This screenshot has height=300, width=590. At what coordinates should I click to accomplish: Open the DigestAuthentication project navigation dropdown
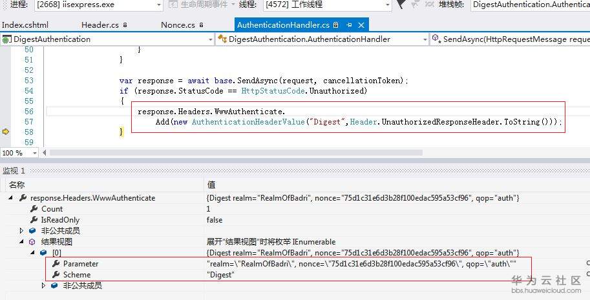107,39
